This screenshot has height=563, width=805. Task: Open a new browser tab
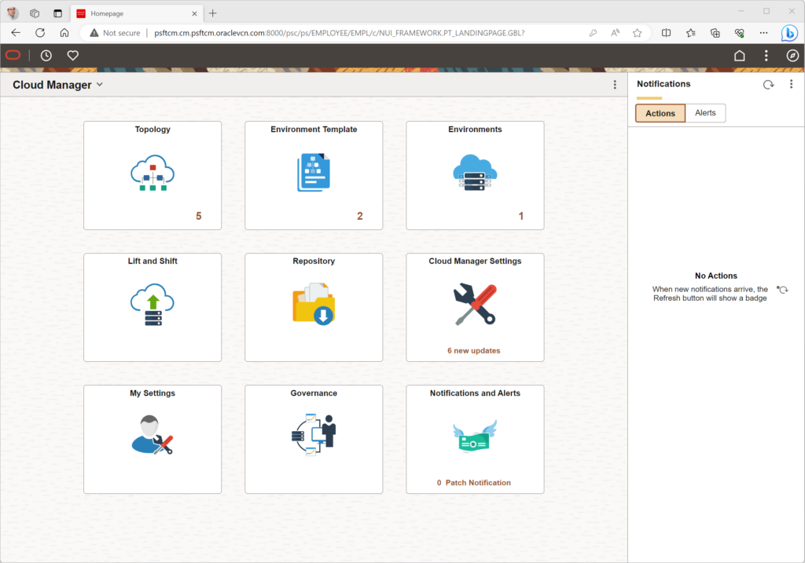coord(212,13)
